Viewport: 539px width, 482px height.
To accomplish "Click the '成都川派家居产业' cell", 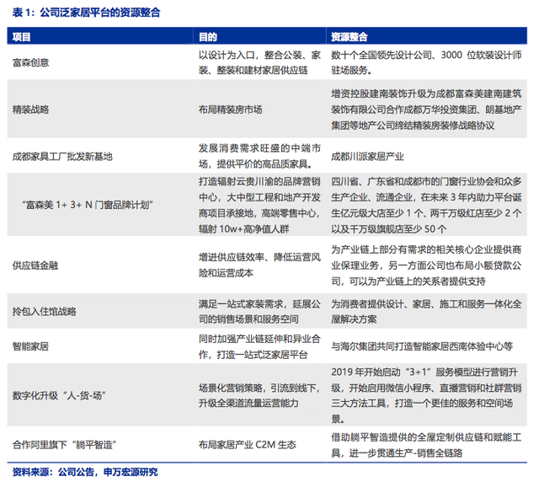I will [x=367, y=157].
